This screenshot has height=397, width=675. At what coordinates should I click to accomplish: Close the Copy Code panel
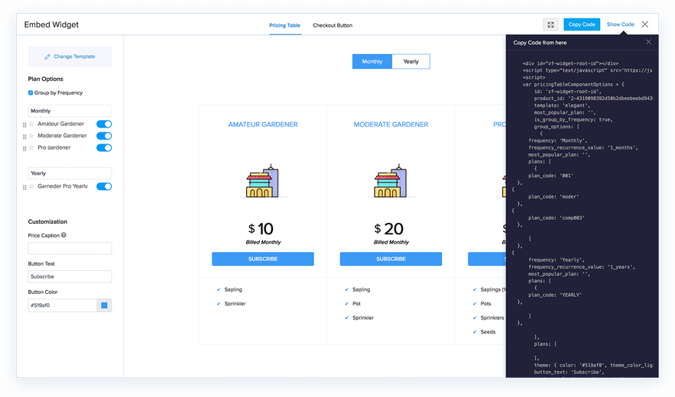(x=648, y=42)
